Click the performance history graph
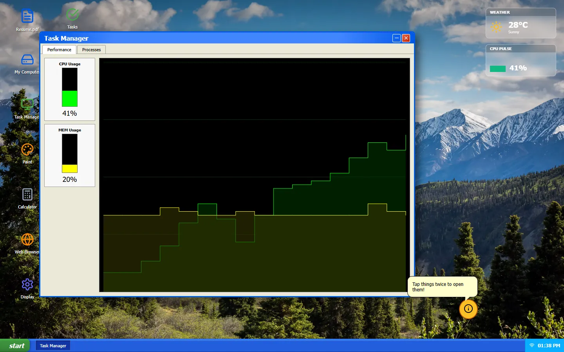The height and width of the screenshot is (352, 564). 255,175
